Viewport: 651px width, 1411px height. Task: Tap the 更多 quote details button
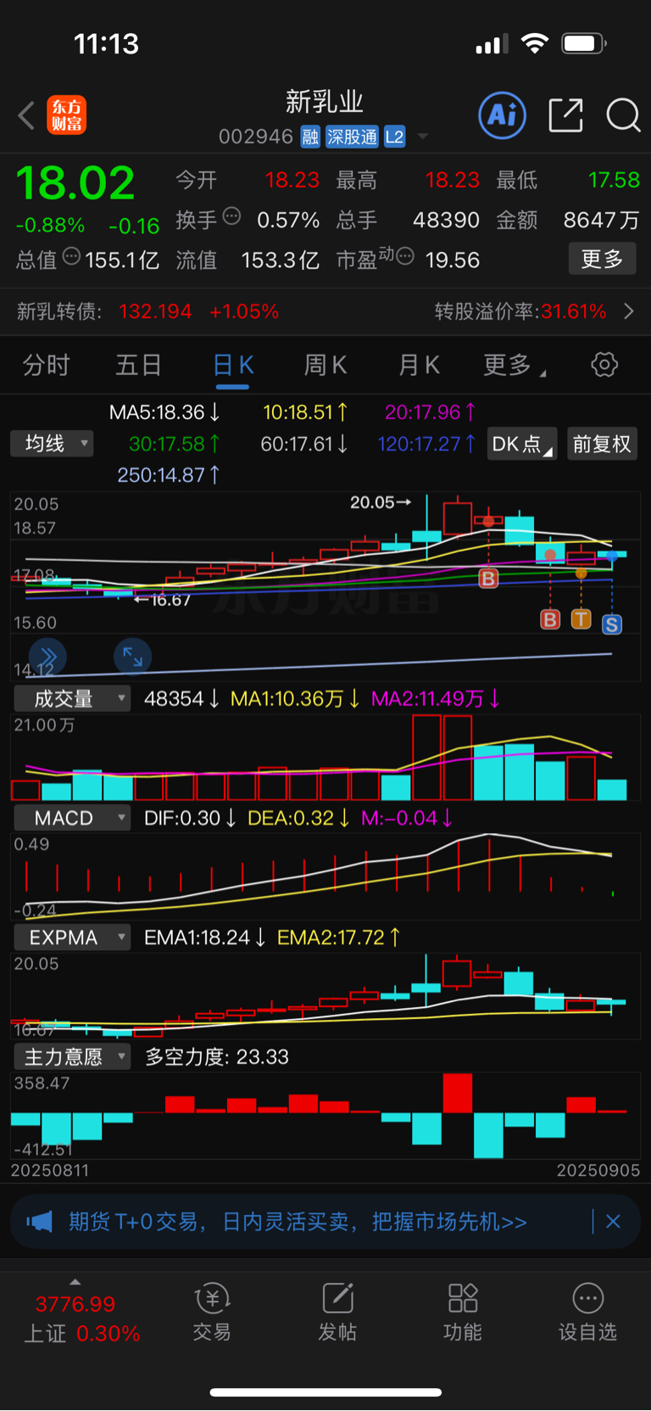602,259
